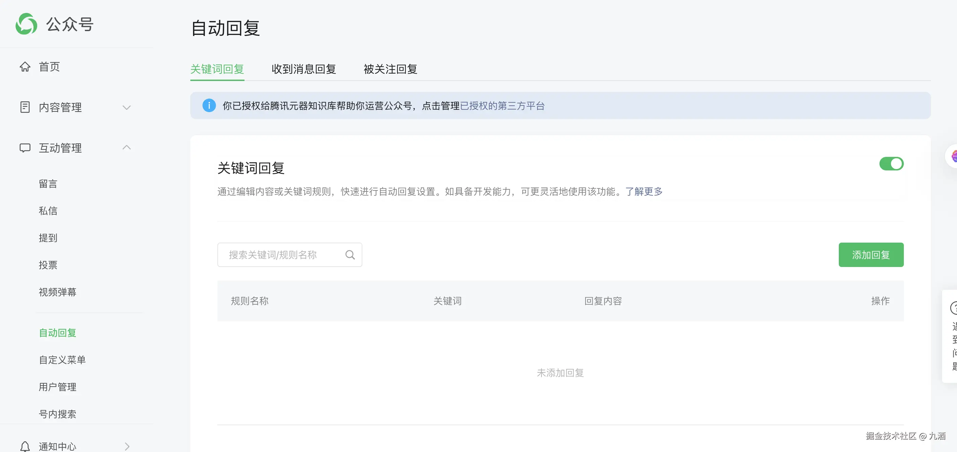Open the 了解更多 link
The image size is (957, 452).
pyautogui.click(x=644, y=191)
